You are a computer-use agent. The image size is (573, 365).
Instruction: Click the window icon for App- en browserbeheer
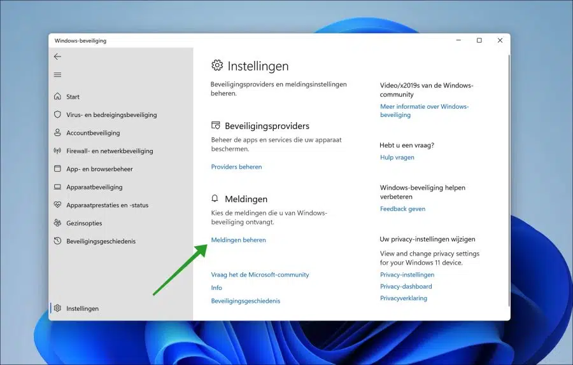pos(57,169)
